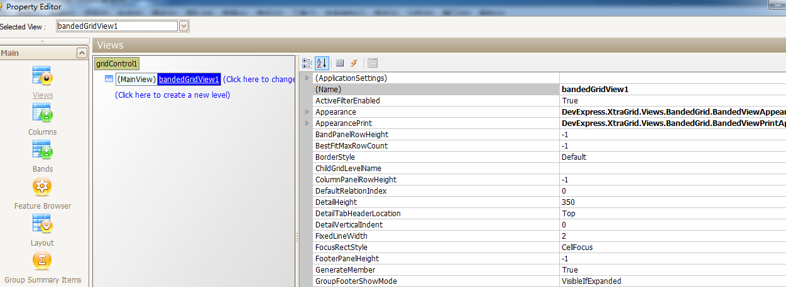Click the (ApplicationSettings) property name

pos(351,78)
